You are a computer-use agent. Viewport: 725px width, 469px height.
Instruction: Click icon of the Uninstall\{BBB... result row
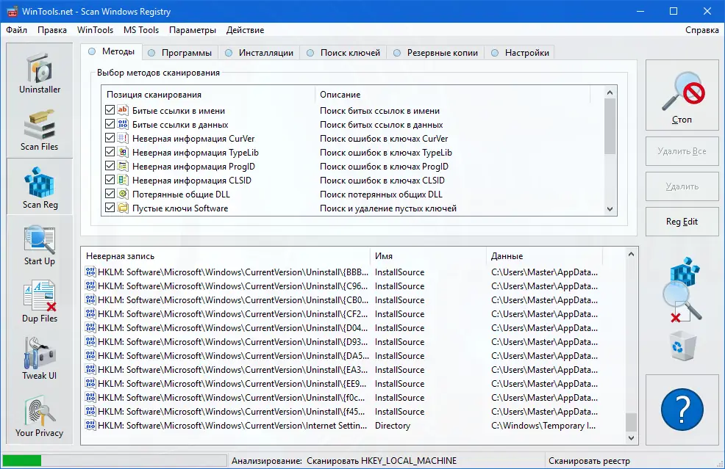click(x=90, y=272)
